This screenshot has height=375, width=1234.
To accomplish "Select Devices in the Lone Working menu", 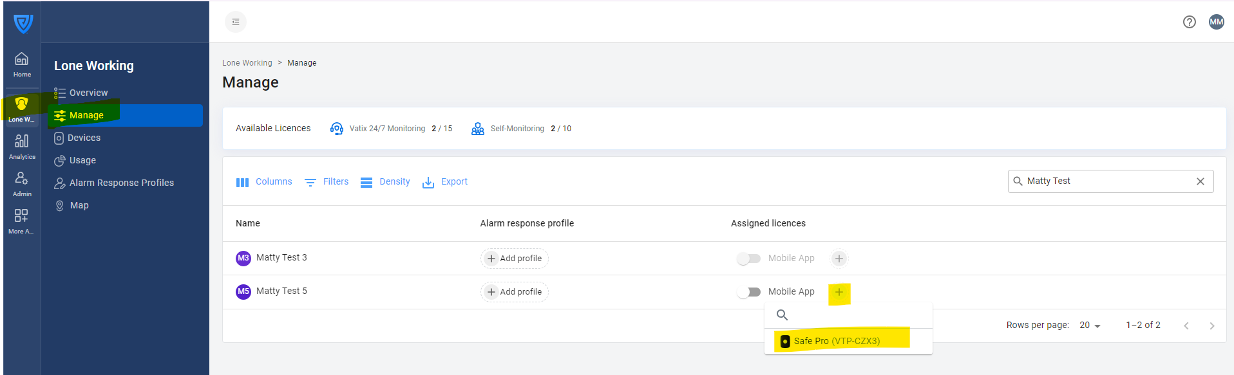I will coord(84,138).
